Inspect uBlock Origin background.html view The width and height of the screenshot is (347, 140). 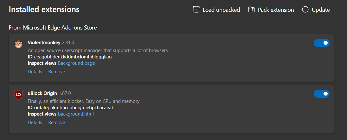pos(76,114)
